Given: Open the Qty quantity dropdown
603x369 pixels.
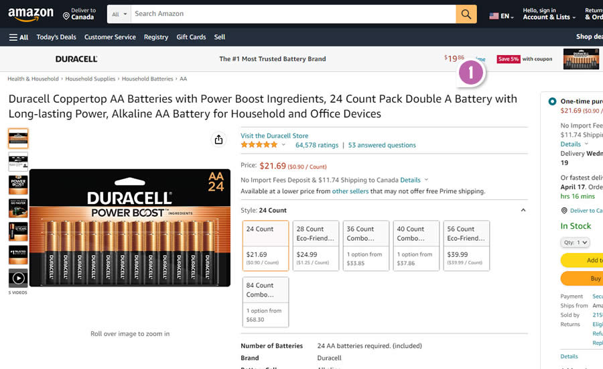Looking at the screenshot, I should [575, 242].
